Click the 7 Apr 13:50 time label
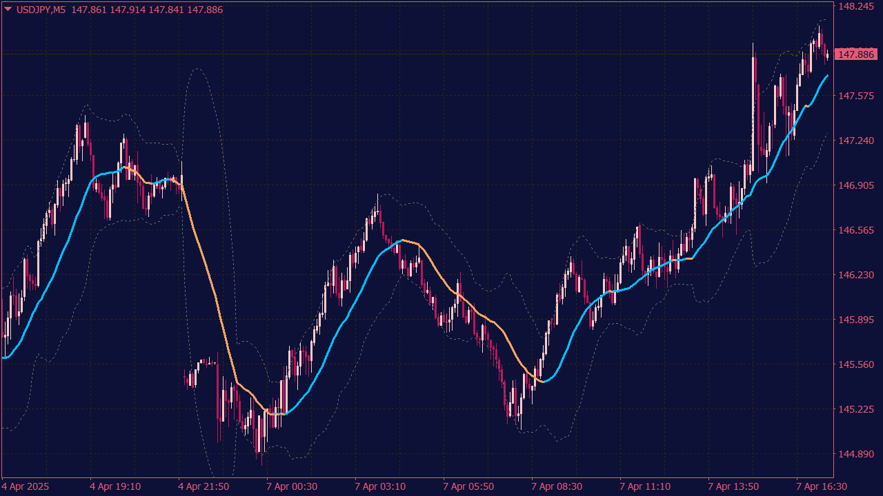This screenshot has height=496, width=883. [733, 486]
